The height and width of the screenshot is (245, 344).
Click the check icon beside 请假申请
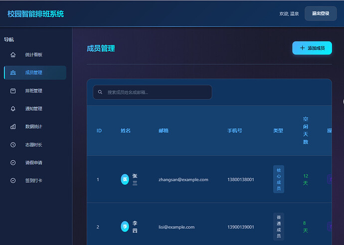(x=13, y=163)
